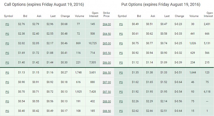Viewport: 214px width, 116px height.
Task: Select the $88.00 strike price link
Action: [107, 101]
